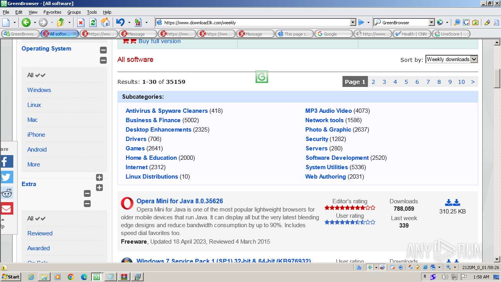
Task: Share the page on Facebook
Action: 6,161
